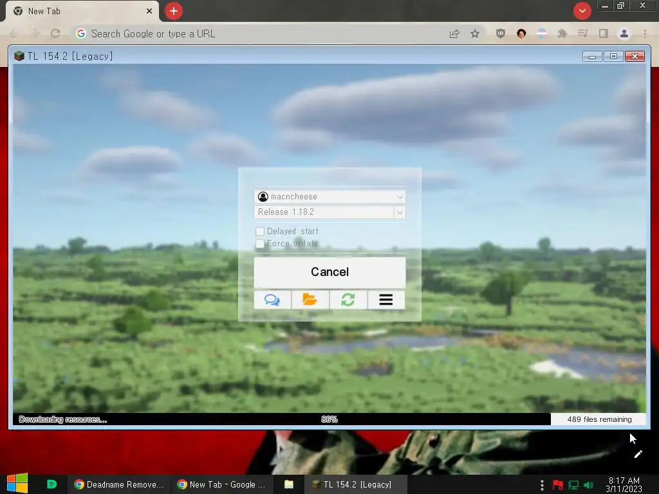Viewport: 659px width, 494px height.
Task: Click the green refresh versions icon
Action: 348,300
